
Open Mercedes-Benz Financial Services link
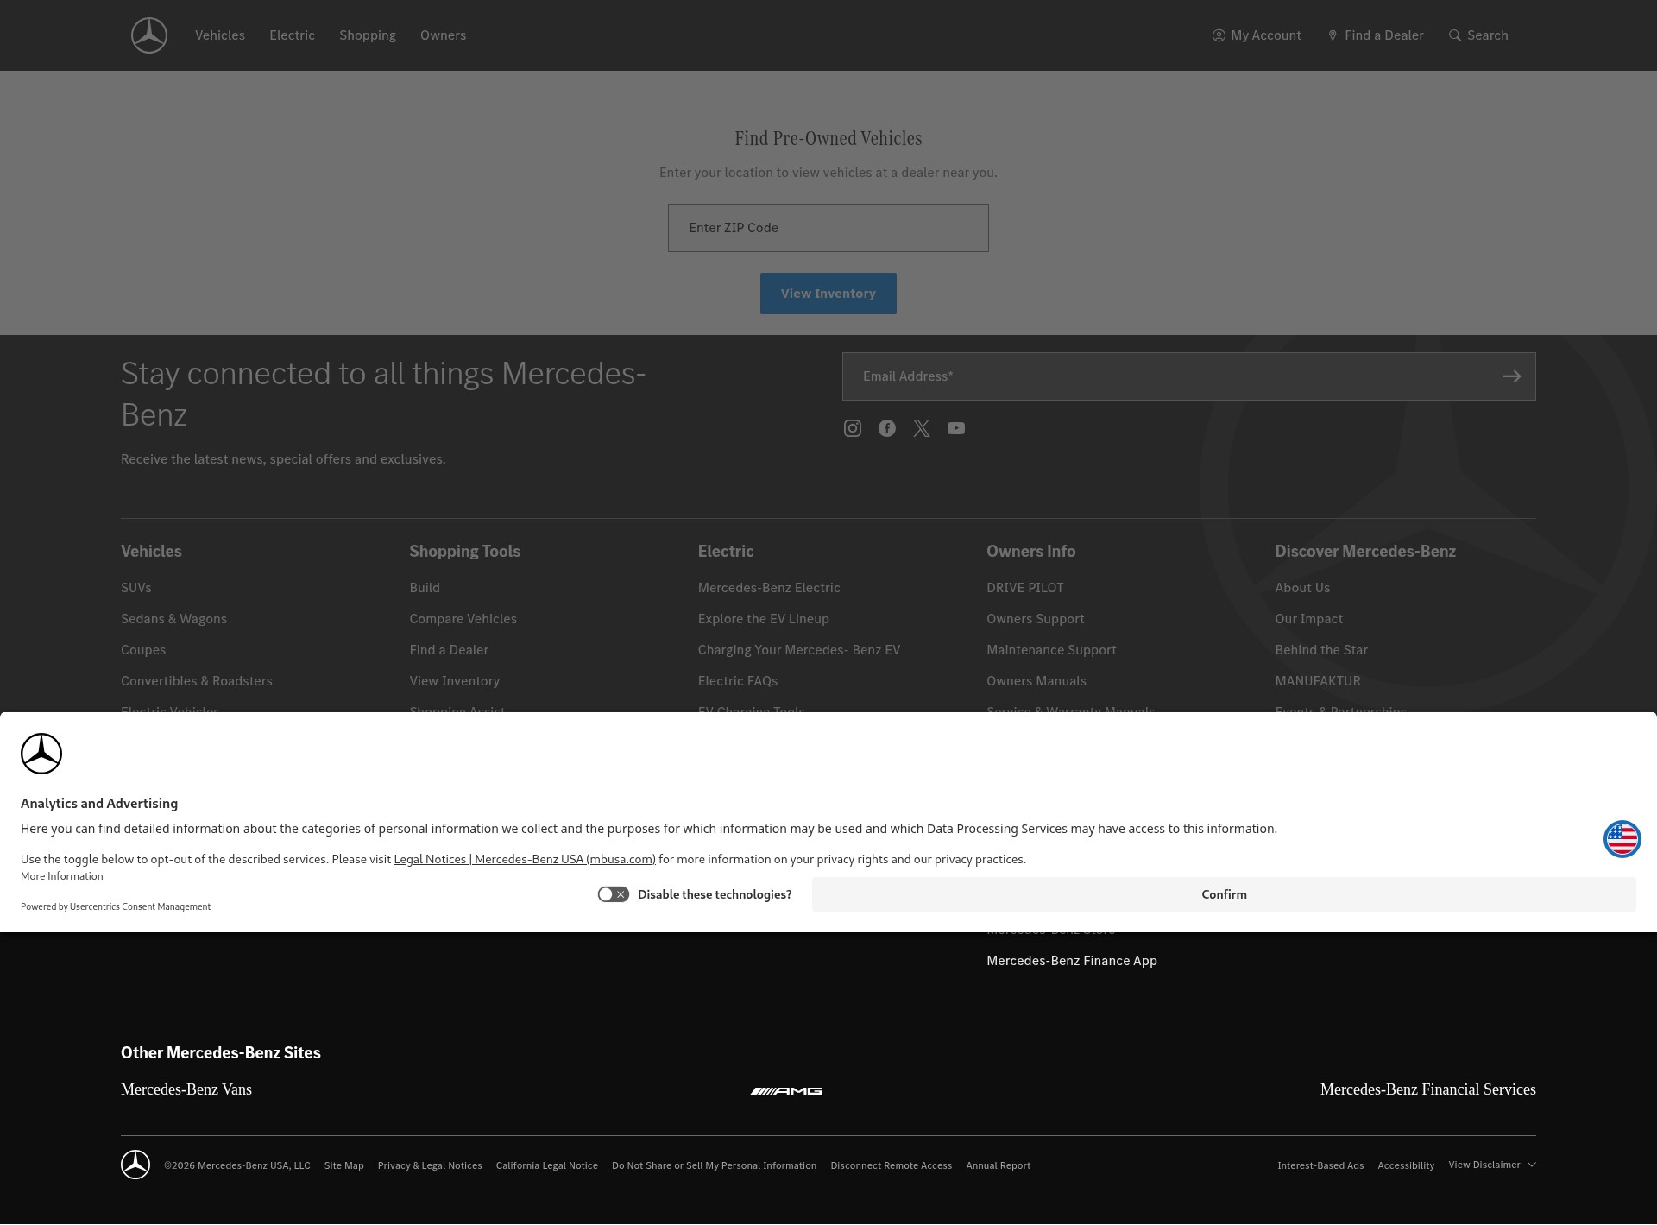point(1428,1089)
